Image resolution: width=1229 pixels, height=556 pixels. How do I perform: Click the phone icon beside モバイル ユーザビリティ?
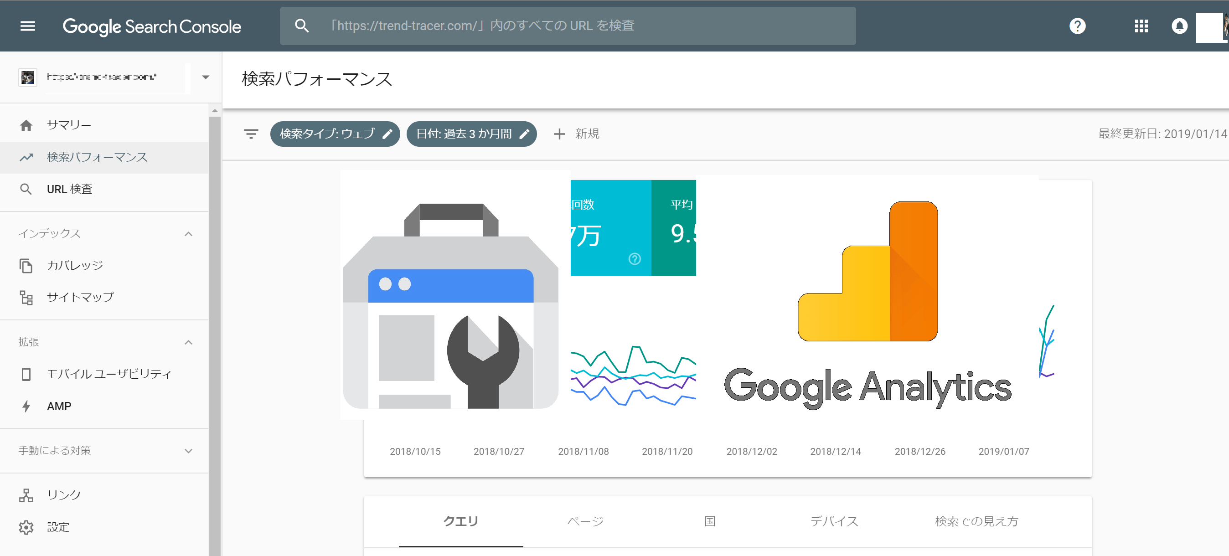[26, 374]
